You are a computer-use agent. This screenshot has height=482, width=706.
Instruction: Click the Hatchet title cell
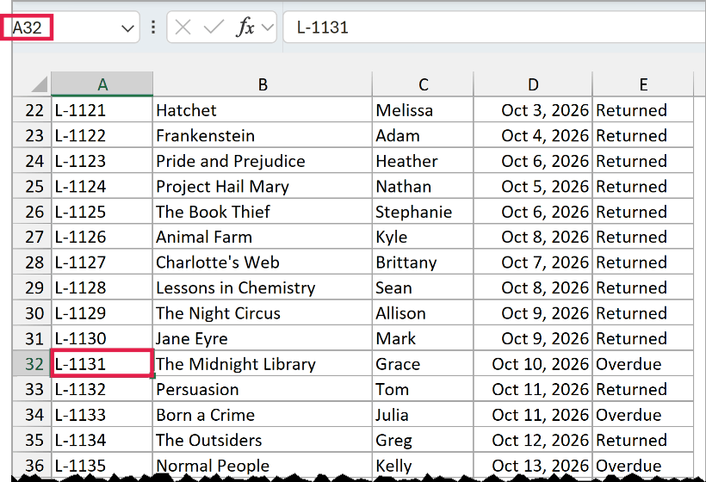263,110
